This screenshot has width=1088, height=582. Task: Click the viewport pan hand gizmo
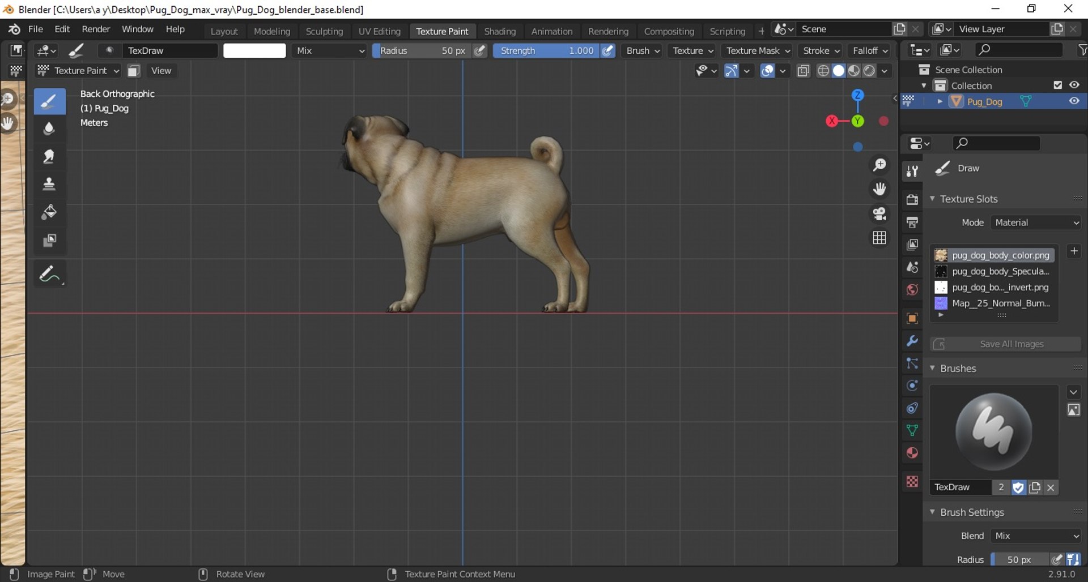pos(879,189)
